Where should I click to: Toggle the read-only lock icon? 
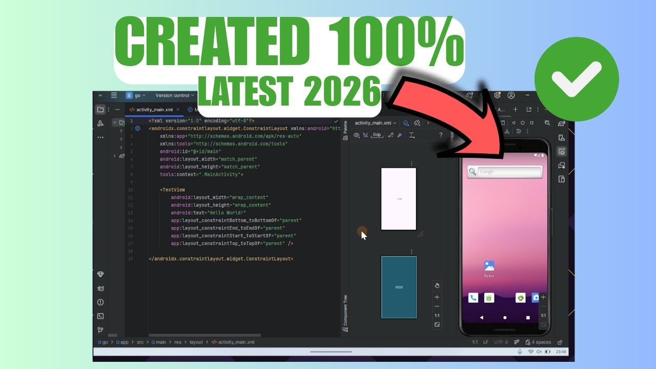(x=560, y=342)
